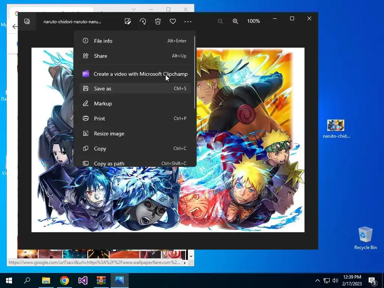Viewport: 384px width, 288px height.
Task: Click the speaker volume tray icon
Action: (x=335, y=280)
